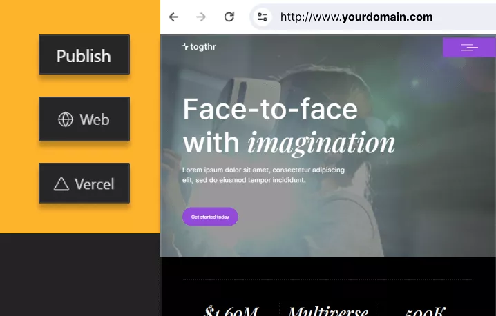The image size is (496, 316).
Task: Click the italic imagination heading word
Action: click(321, 144)
